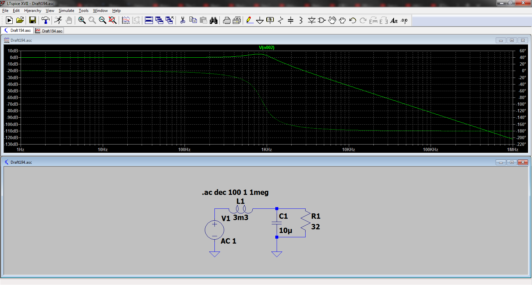Place an Inductor from toolbar

pyautogui.click(x=301, y=20)
